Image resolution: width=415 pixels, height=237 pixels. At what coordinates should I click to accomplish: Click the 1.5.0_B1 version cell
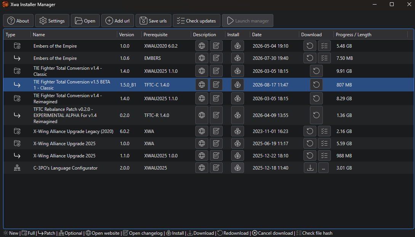128,85
